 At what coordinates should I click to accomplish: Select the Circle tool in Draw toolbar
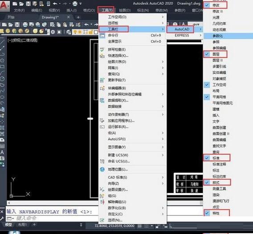[x=2, y=79]
